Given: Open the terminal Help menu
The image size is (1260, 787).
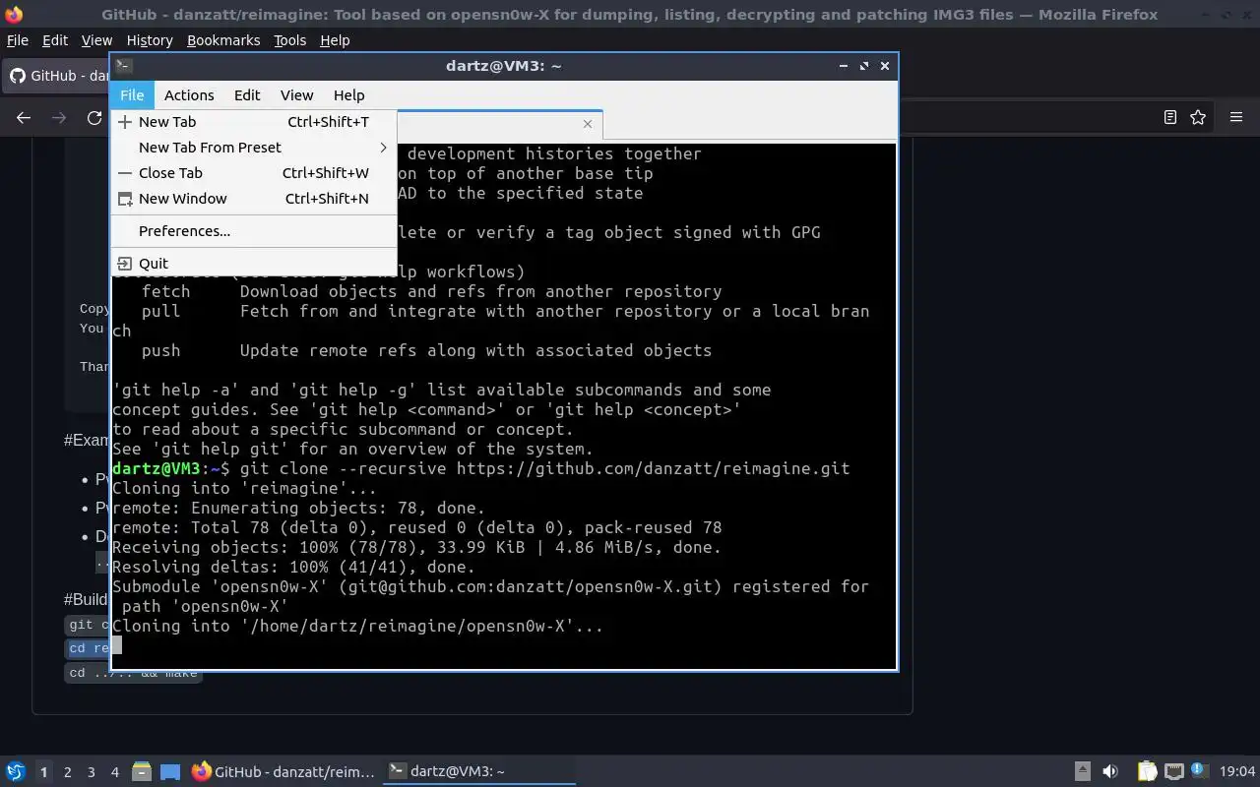Looking at the screenshot, I should (x=348, y=95).
